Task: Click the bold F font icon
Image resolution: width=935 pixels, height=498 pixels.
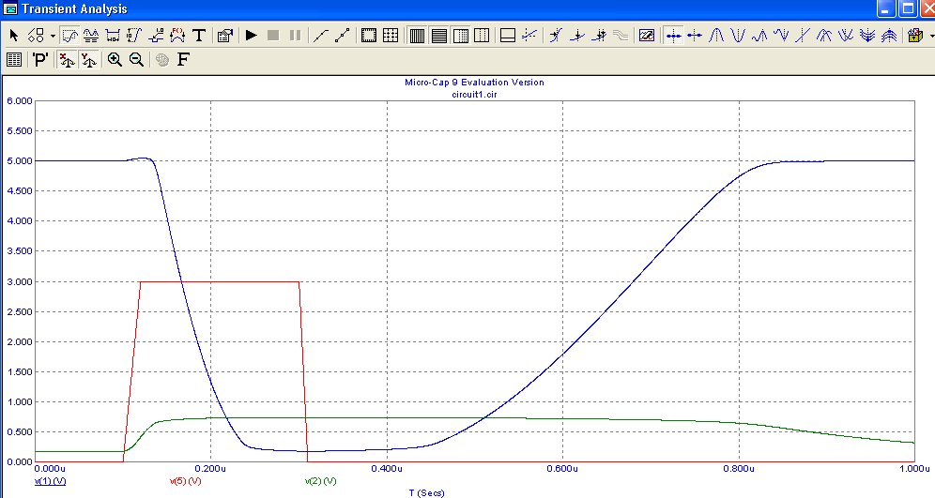Action: click(x=183, y=59)
